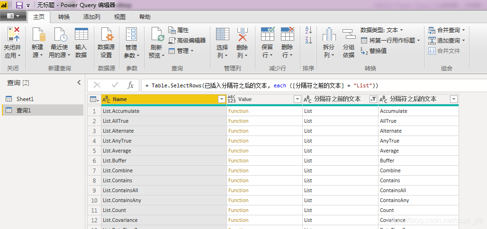487x229 pixels.
Task: Select the cell reading ContainsAny
Action: point(418,200)
